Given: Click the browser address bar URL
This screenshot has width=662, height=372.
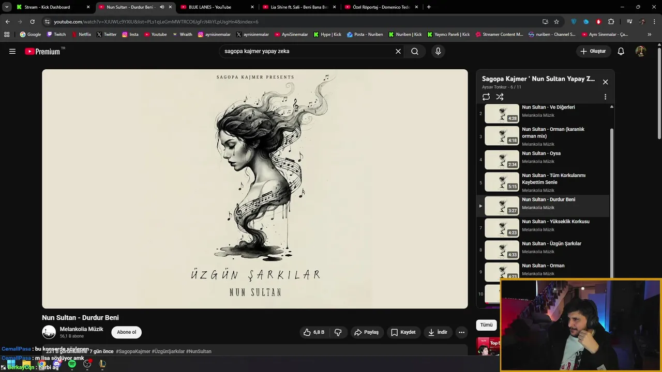Looking at the screenshot, I should (x=156, y=22).
